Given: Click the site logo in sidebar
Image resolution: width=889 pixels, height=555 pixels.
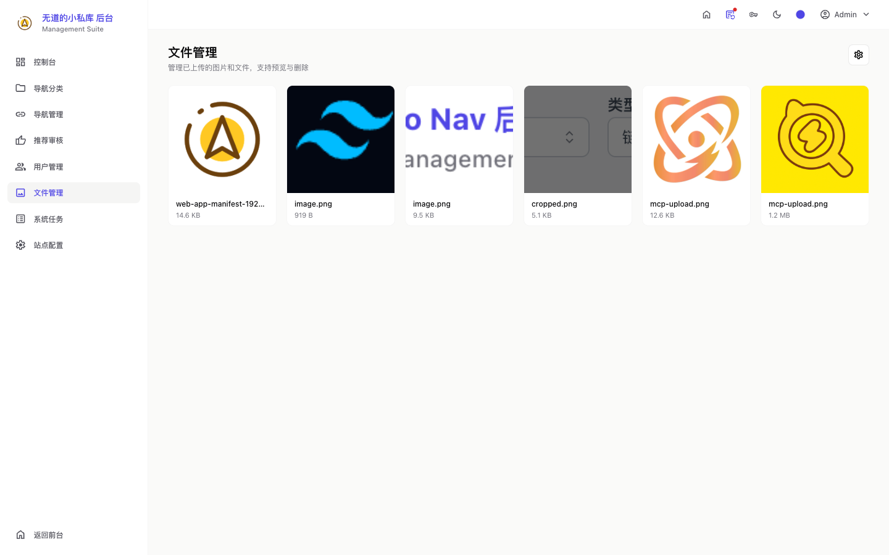Looking at the screenshot, I should click(25, 23).
